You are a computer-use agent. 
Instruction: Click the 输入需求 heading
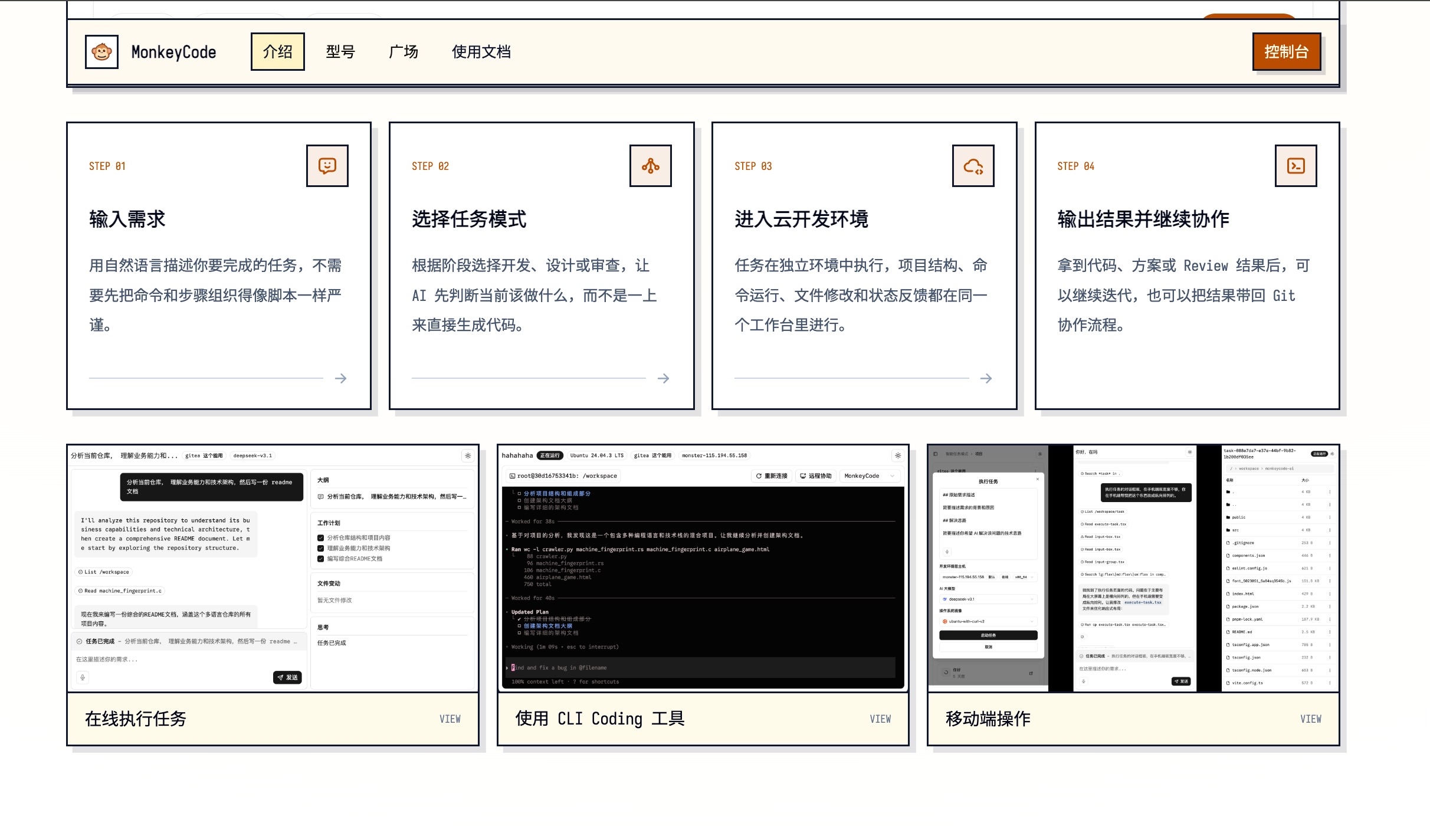[x=127, y=219]
